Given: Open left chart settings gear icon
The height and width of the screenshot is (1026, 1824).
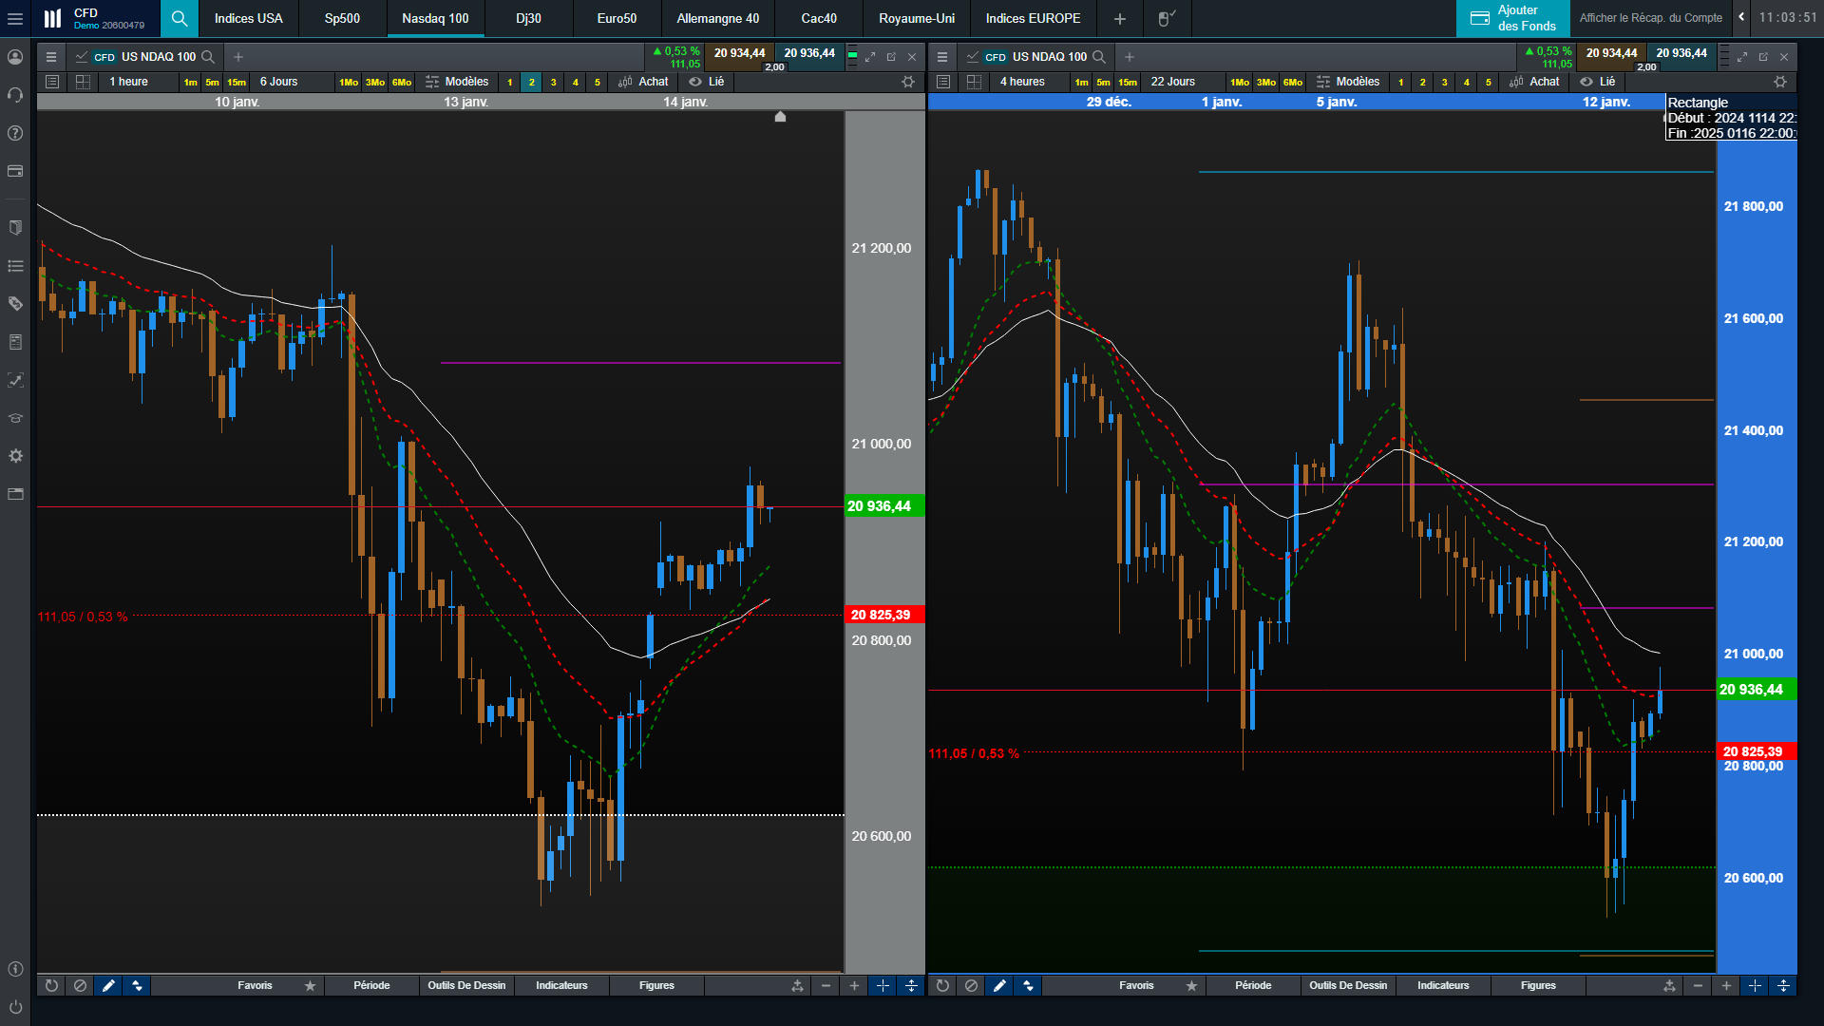Looking at the screenshot, I should click(x=908, y=82).
